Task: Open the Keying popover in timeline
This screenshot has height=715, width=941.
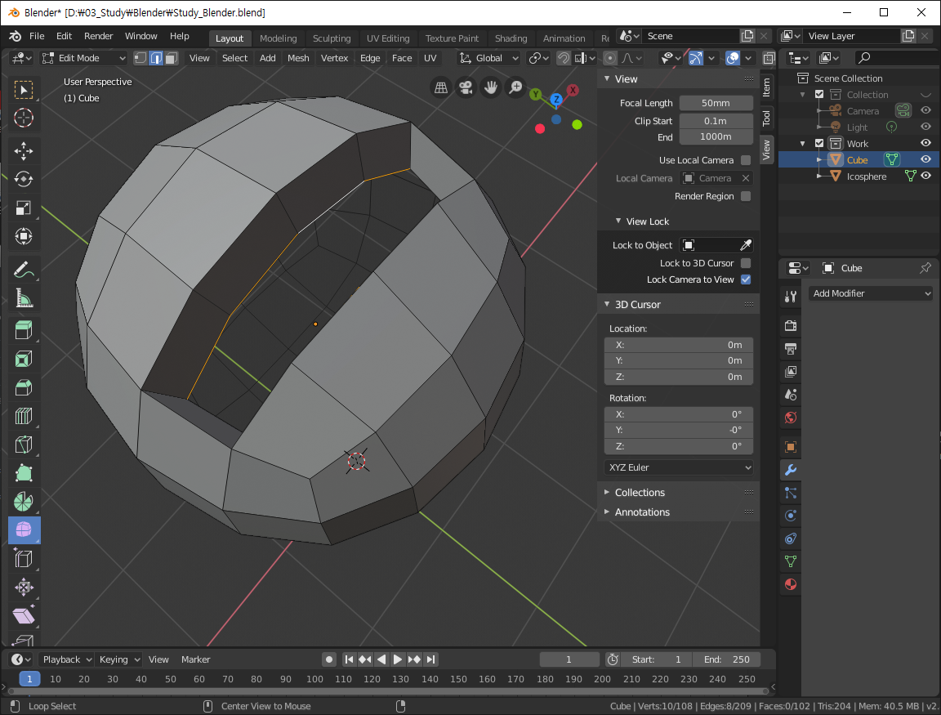Action: tap(118, 659)
